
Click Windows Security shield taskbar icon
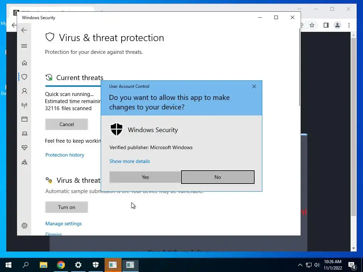96,265
